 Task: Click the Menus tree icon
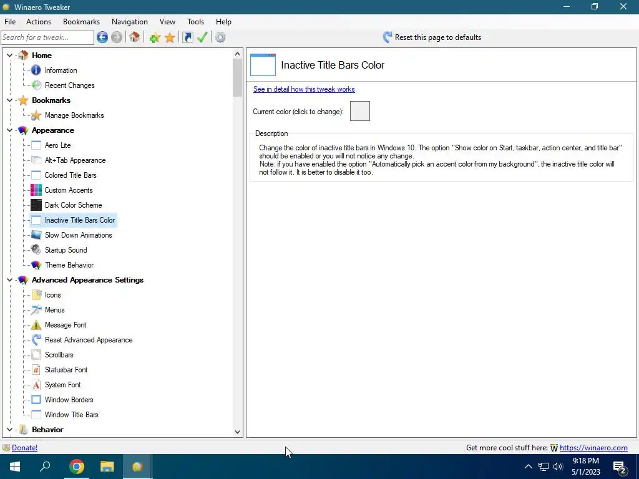click(x=36, y=310)
